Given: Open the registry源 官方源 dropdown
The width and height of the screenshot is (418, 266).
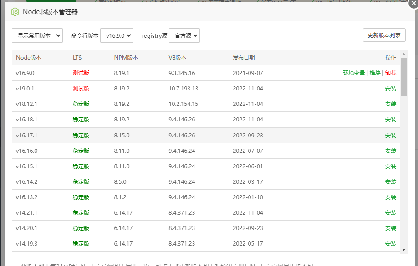Looking at the screenshot, I should pyautogui.click(x=184, y=35).
